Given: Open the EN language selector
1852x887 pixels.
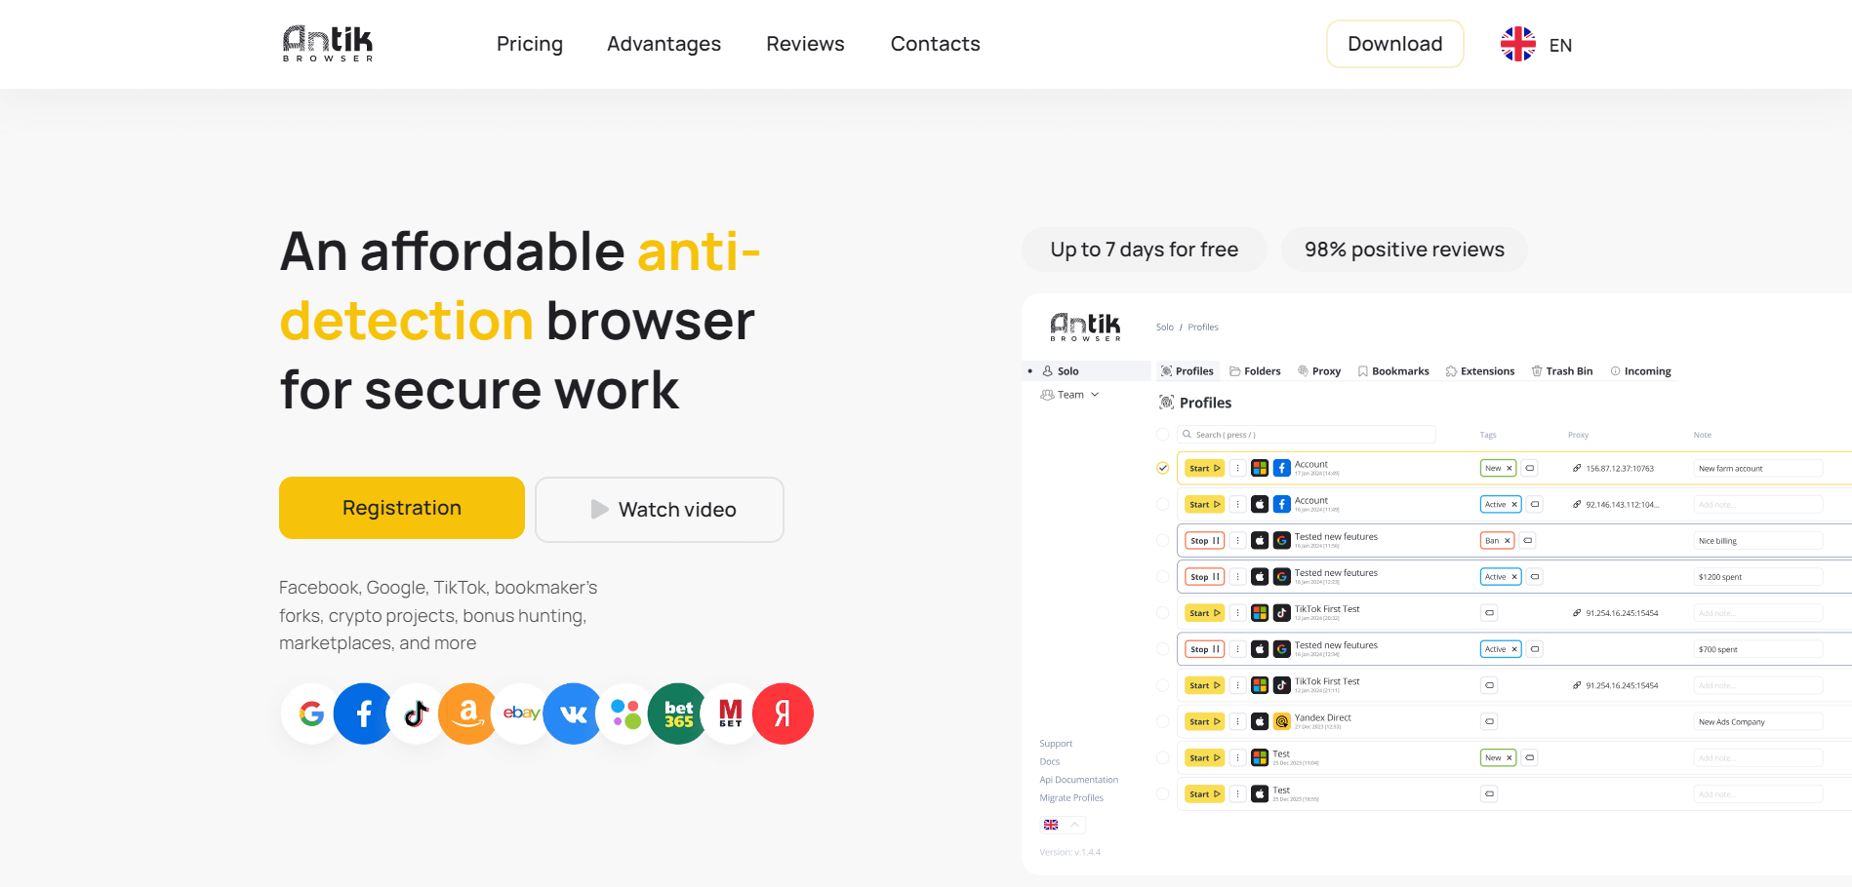Looking at the screenshot, I should click(1536, 45).
